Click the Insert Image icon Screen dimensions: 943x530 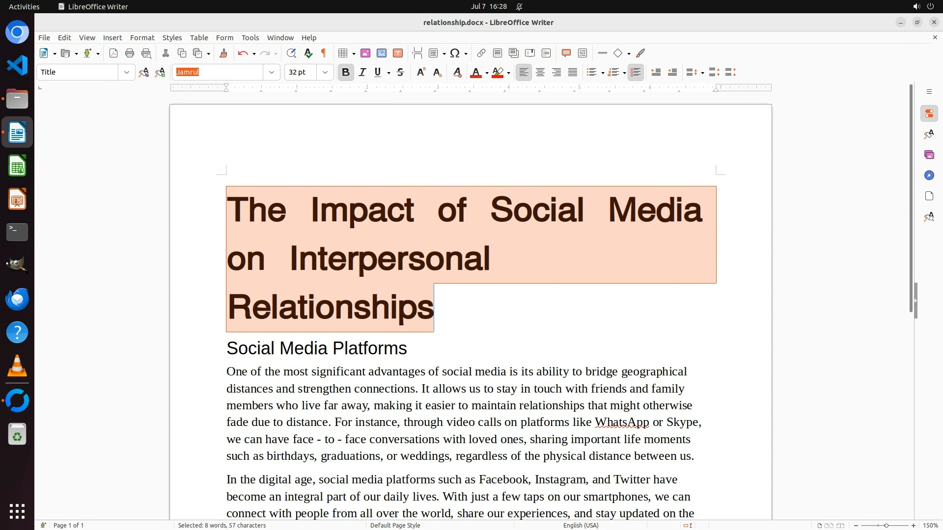365,53
